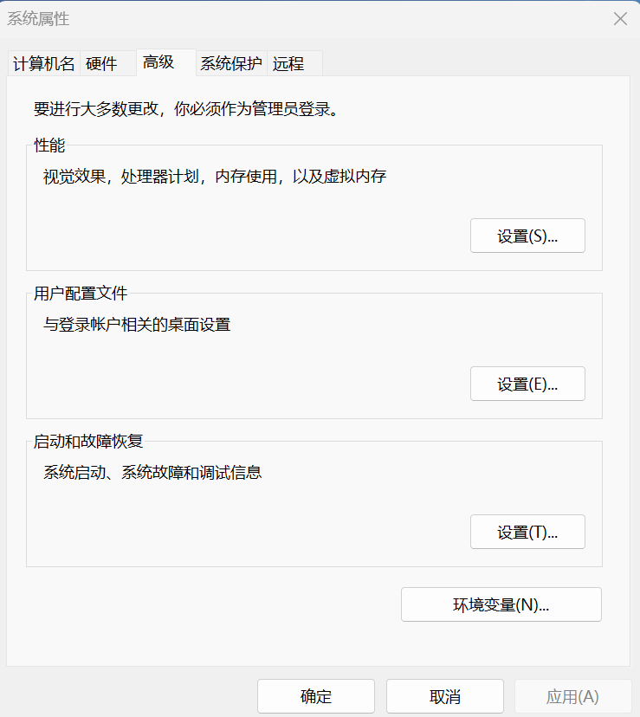The height and width of the screenshot is (717, 640).
Task: Click the 系统属性 title bar text
Action: pos(35,18)
